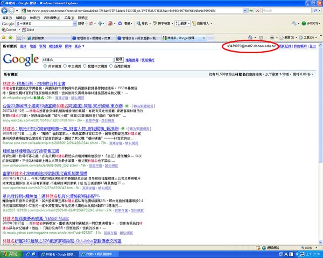Open the 圖片 link in top navigation
323x258 pixels.
tap(23, 46)
